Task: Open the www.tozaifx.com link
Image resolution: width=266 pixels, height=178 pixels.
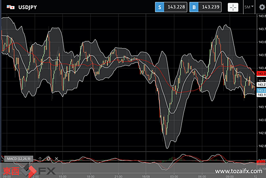Action: tap(238, 171)
